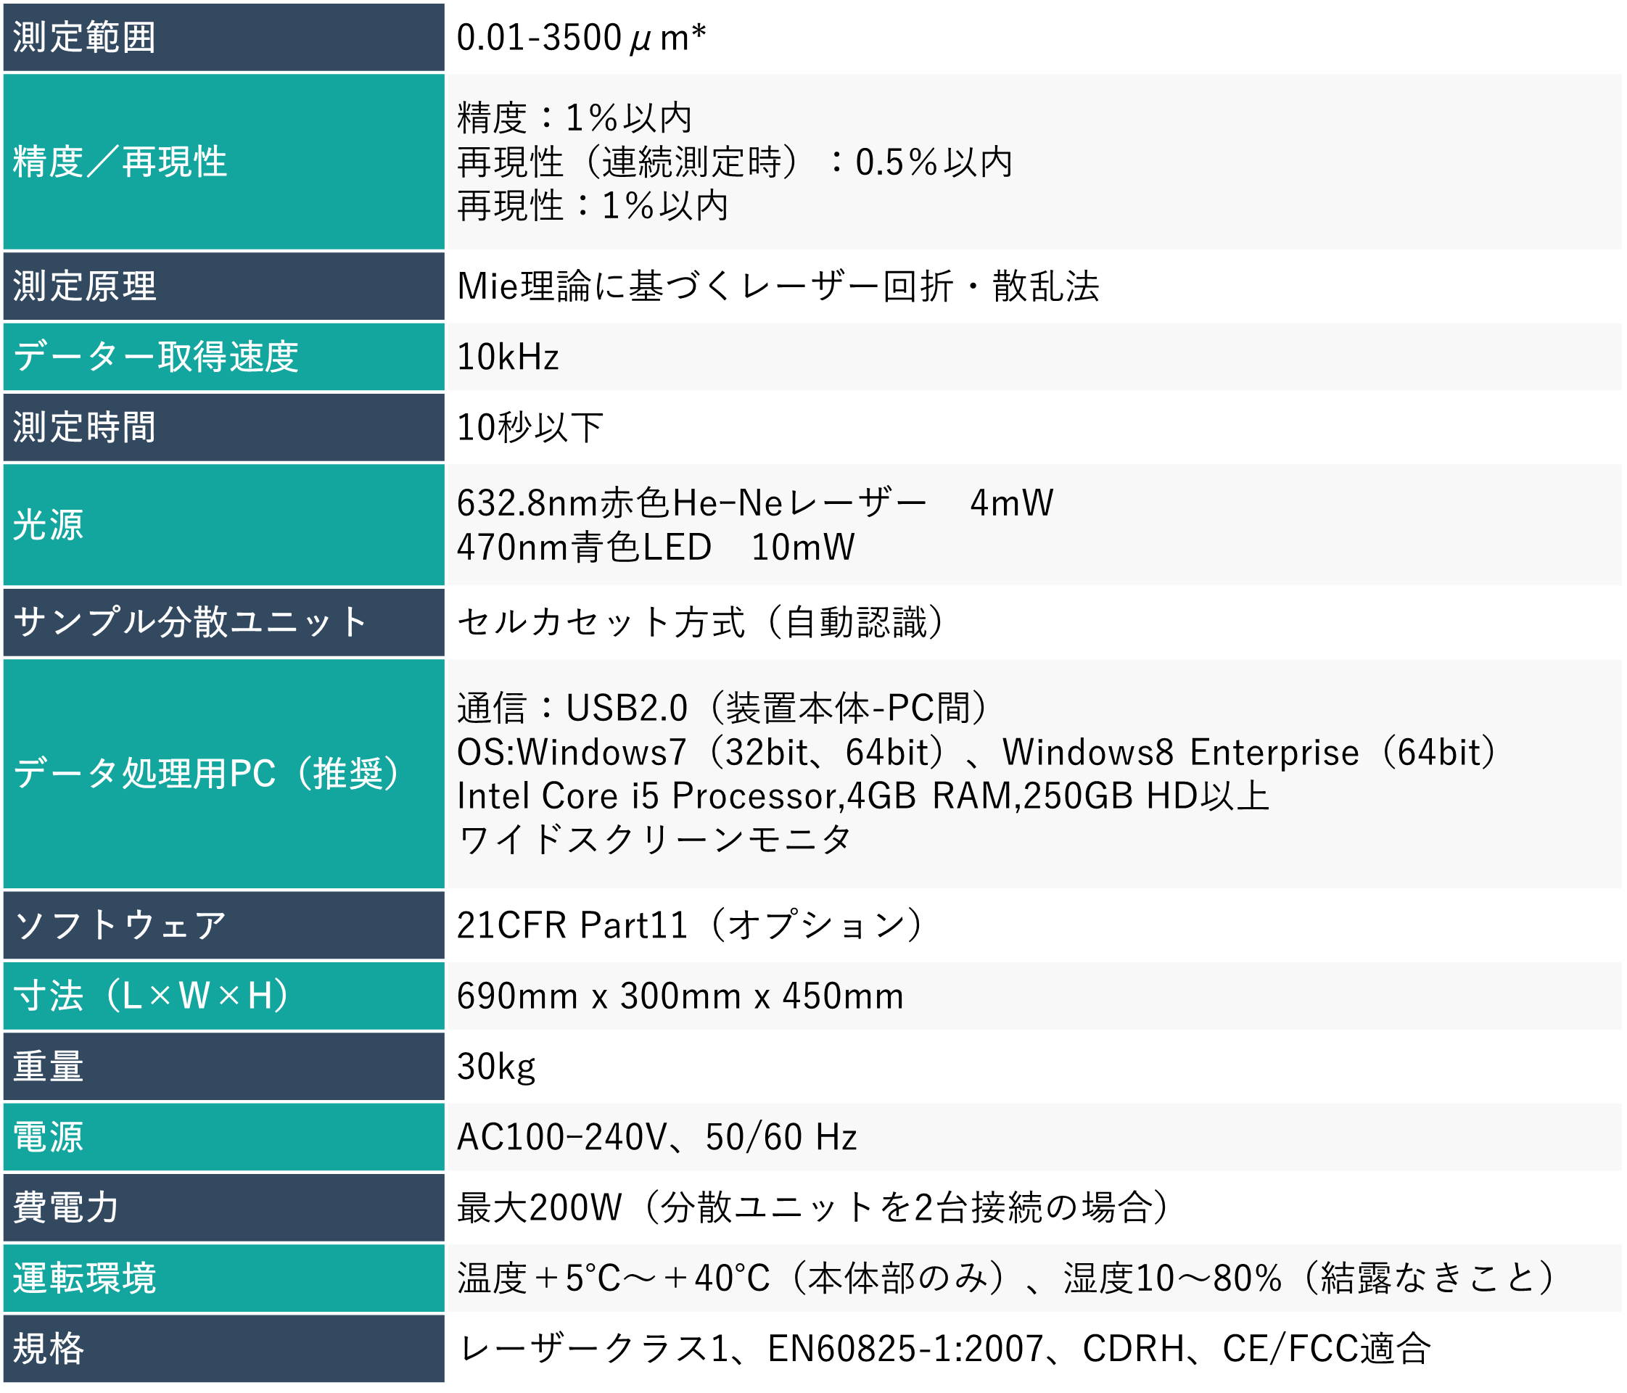Image resolution: width=1627 pixels, height=1393 pixels.
Task: Select the 測定時間 row header
Action: 85,427
